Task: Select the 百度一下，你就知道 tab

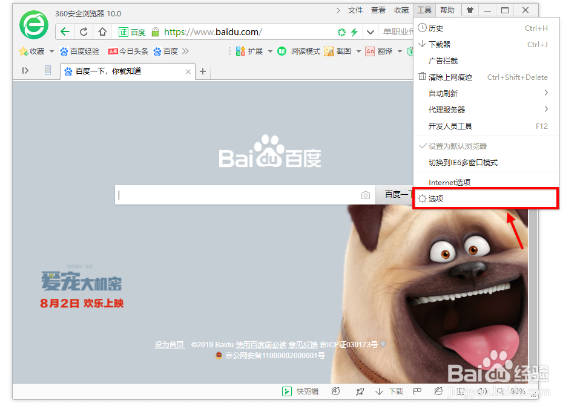Action: click(128, 71)
